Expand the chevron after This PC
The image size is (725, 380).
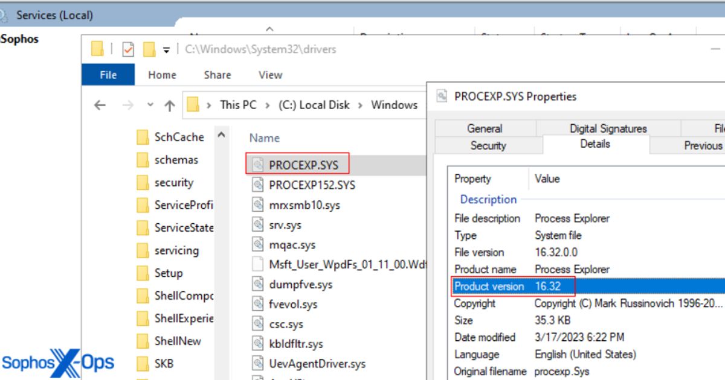coord(267,105)
